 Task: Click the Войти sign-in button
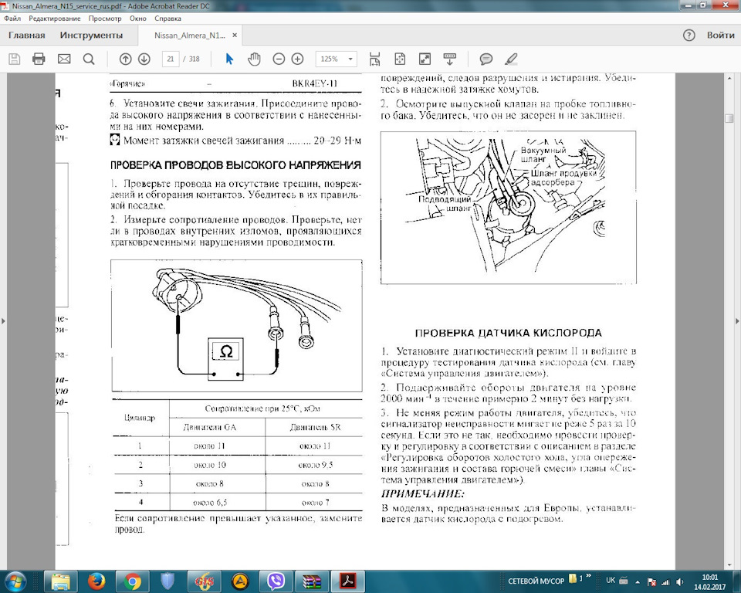pyautogui.click(x=721, y=35)
